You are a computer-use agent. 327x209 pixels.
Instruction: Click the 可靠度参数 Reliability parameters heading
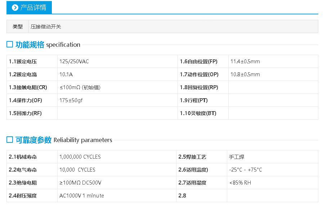point(64,140)
